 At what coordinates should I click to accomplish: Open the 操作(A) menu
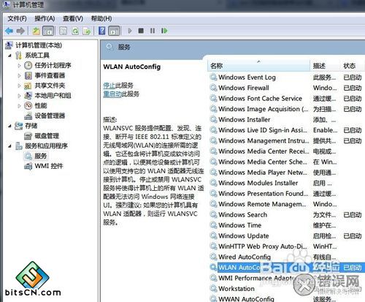click(x=45, y=18)
